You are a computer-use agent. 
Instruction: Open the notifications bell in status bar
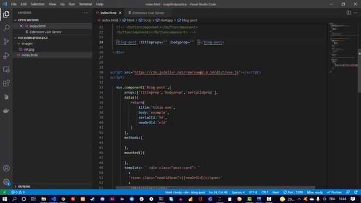click(x=356, y=192)
